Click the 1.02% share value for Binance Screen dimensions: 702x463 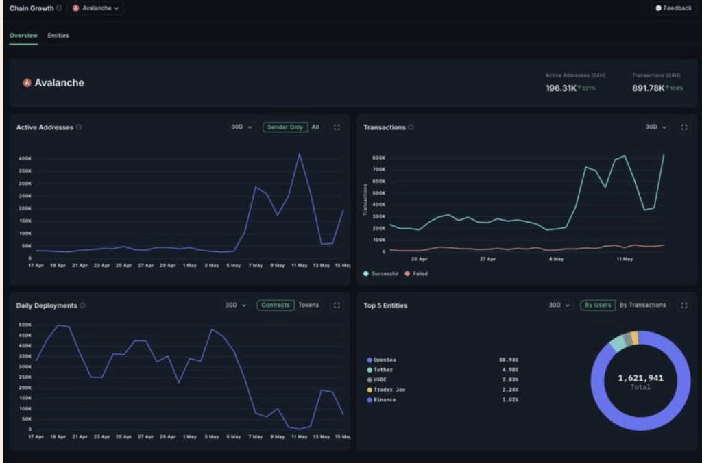(510, 400)
